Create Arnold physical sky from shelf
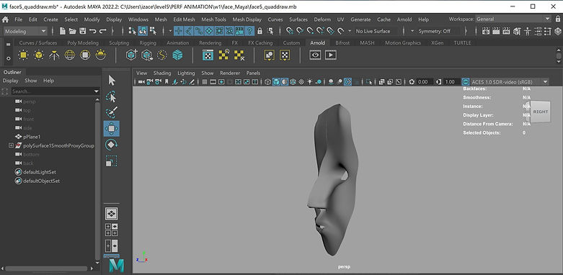The width and height of the screenshot is (563, 275). point(100,55)
